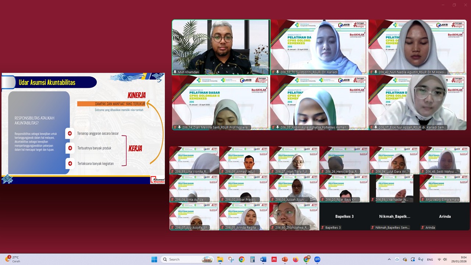Select the Nikmah_Bapelkes participant tile
Image resolution: width=471 pixels, height=265 pixels.
click(394, 216)
